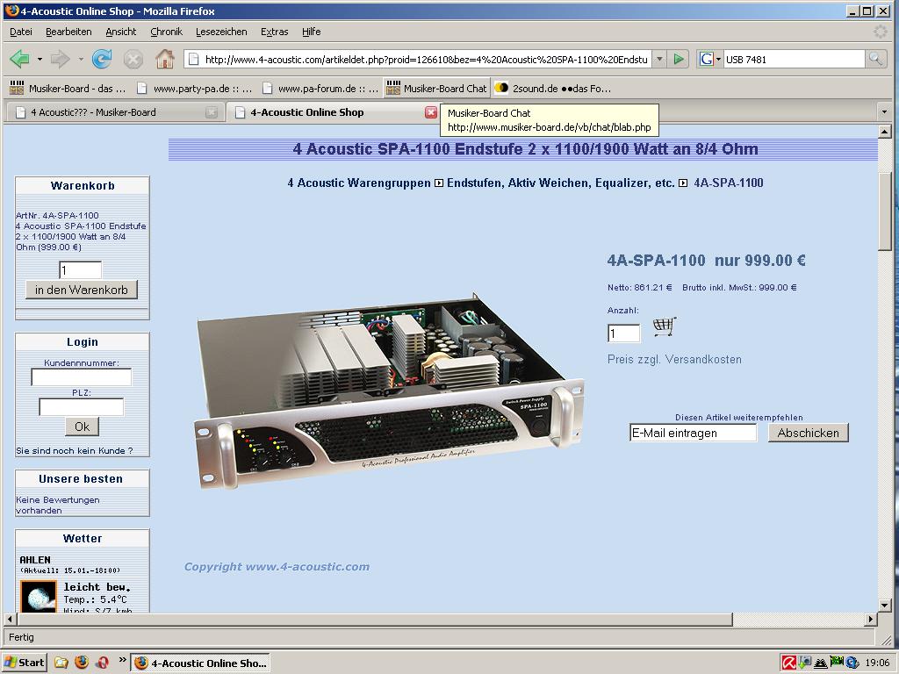This screenshot has height=674, width=899.
Task: Click the Login Ok button
Action: click(82, 427)
